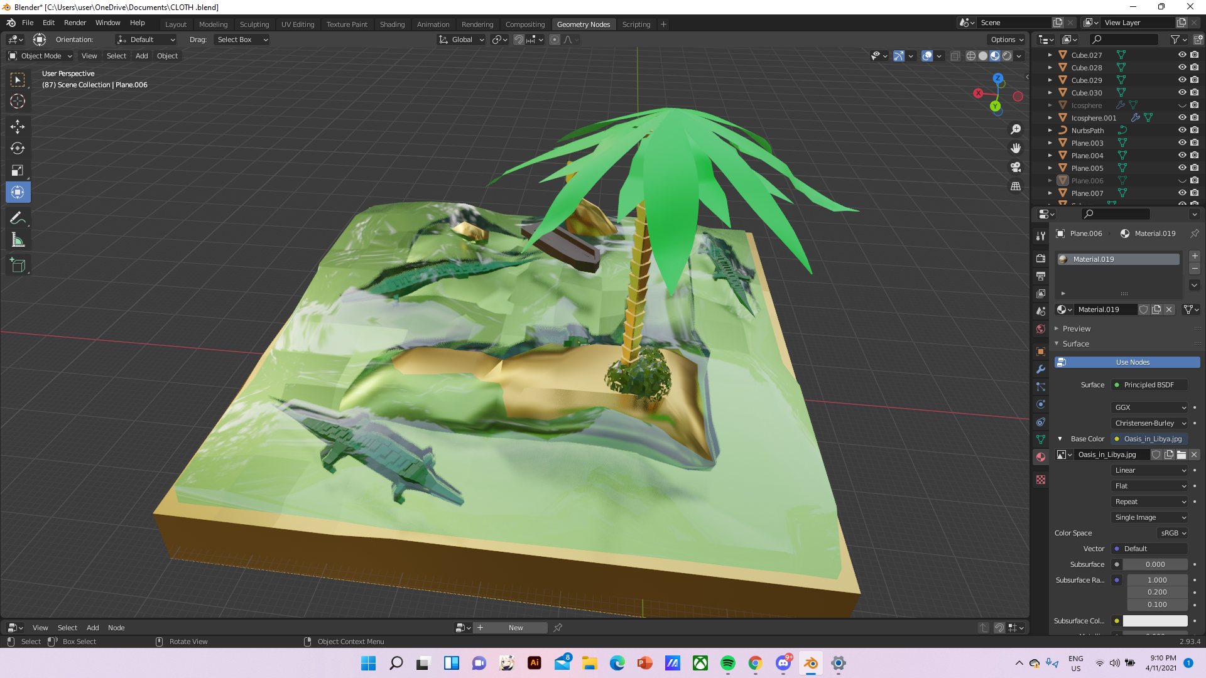Viewport: 1206px width, 678px height.
Task: Select the Annotate tool
Action: click(18, 217)
